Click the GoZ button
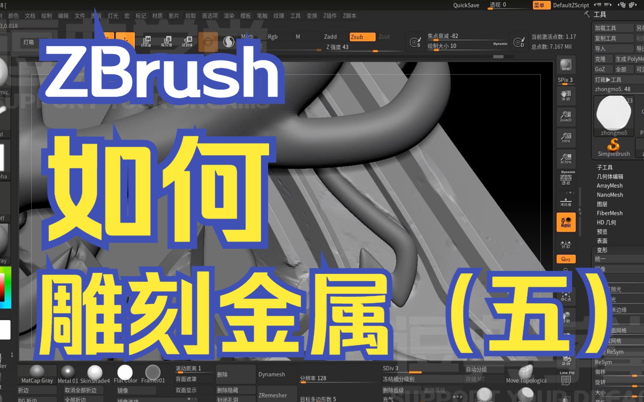 coord(602,69)
